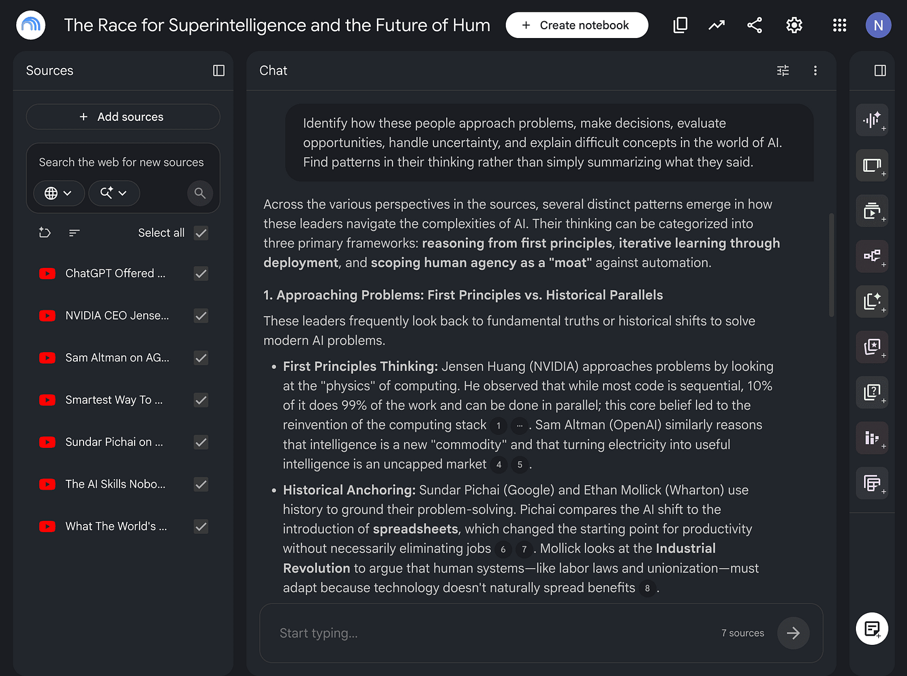Open the chat more options menu
The width and height of the screenshot is (907, 676).
click(815, 70)
